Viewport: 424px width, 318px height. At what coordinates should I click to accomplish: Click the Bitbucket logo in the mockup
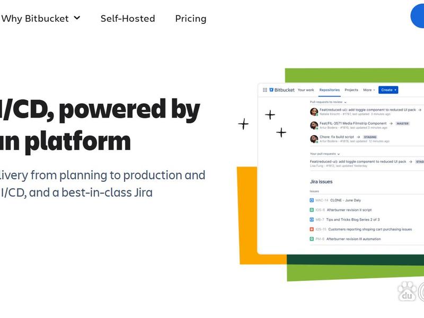click(x=282, y=90)
